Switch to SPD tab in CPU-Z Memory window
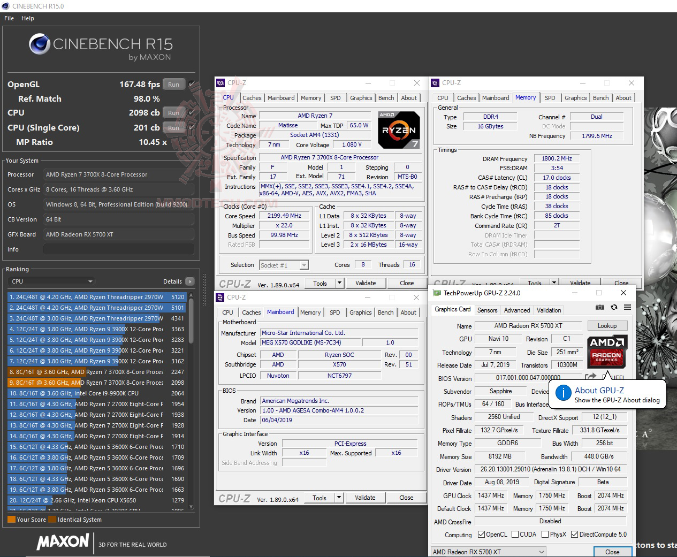The width and height of the screenshot is (677, 557). click(x=550, y=98)
